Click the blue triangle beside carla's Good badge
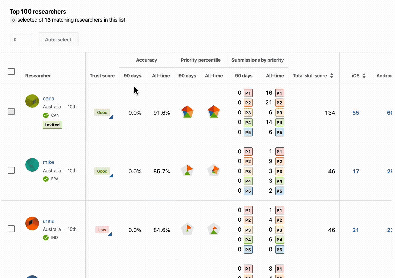Viewport: 395px width, 278px height. click(x=111, y=117)
